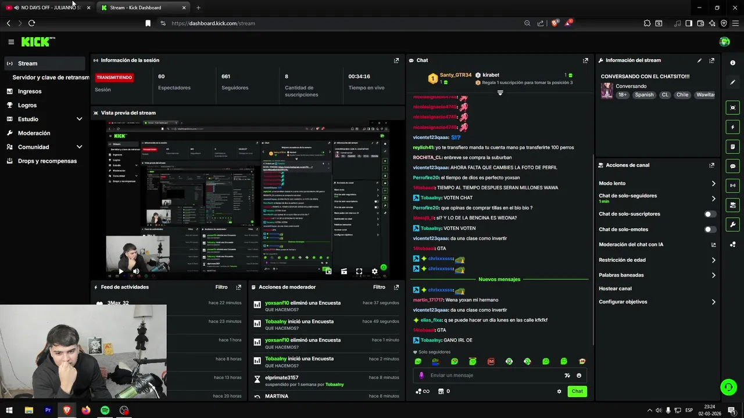Open the user profile avatar menu
The image size is (744, 418).
(x=724, y=42)
